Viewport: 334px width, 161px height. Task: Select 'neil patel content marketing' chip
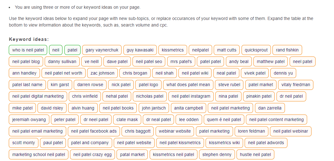(277, 119)
